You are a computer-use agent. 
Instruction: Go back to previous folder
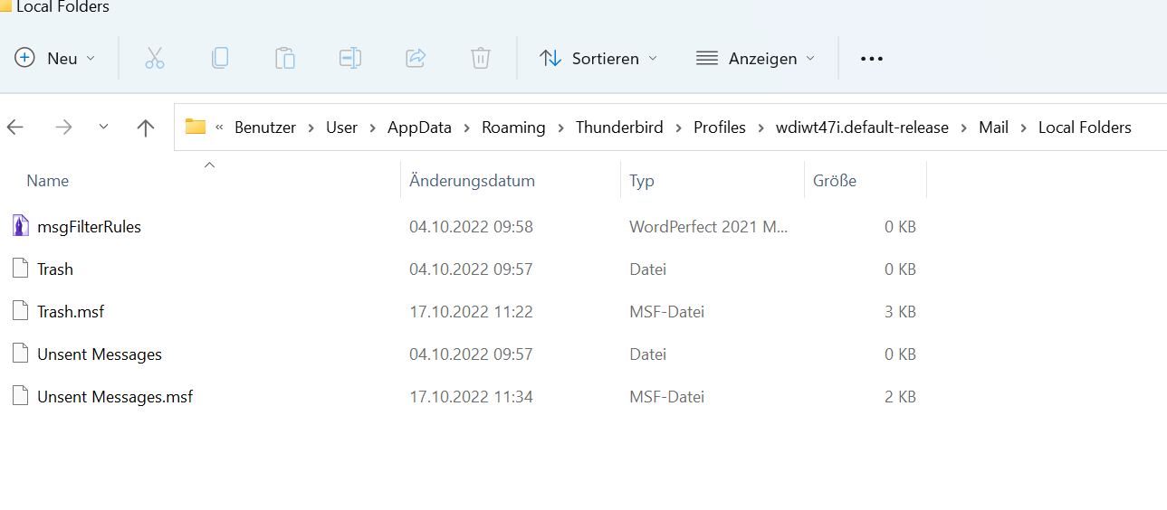tap(15, 127)
